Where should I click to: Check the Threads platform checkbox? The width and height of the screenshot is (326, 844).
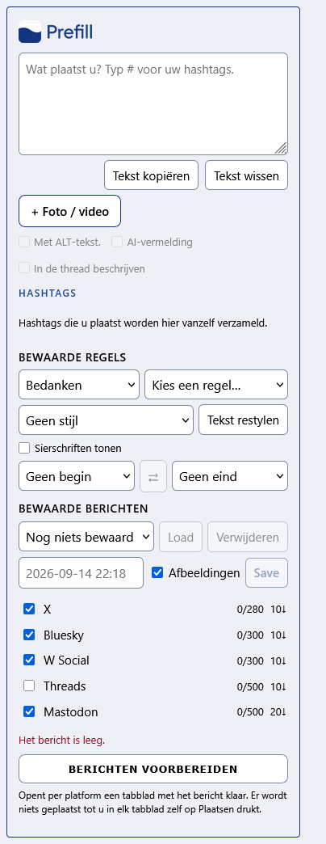pyautogui.click(x=29, y=686)
